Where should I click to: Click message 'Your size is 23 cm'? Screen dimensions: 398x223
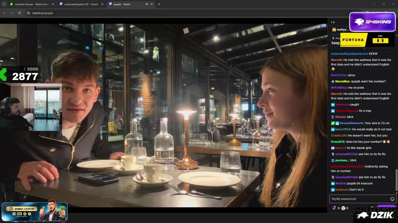(x=377, y=123)
